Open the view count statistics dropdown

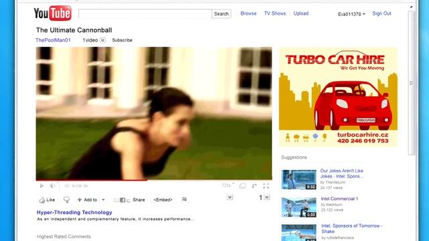click(x=267, y=197)
